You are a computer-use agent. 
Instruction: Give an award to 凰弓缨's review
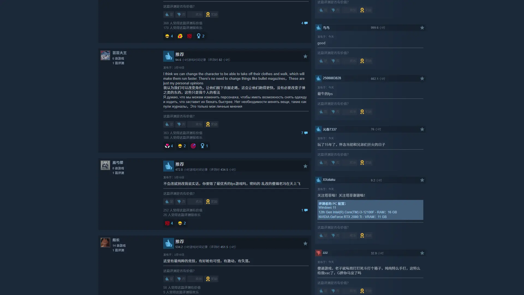click(x=211, y=202)
